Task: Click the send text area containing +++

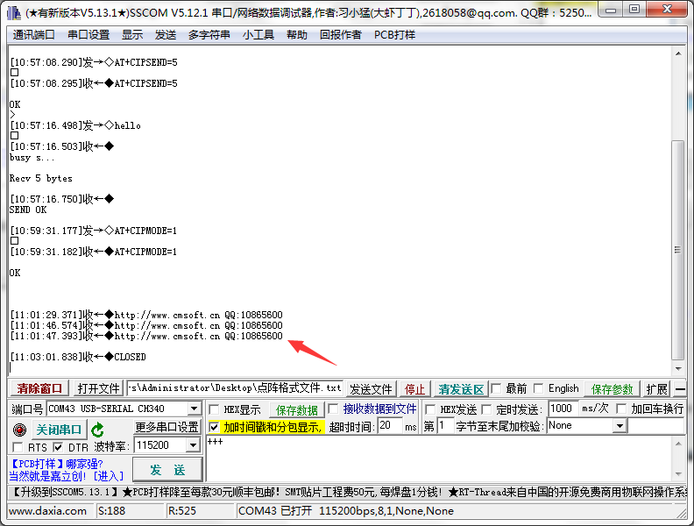Action: pos(439,458)
